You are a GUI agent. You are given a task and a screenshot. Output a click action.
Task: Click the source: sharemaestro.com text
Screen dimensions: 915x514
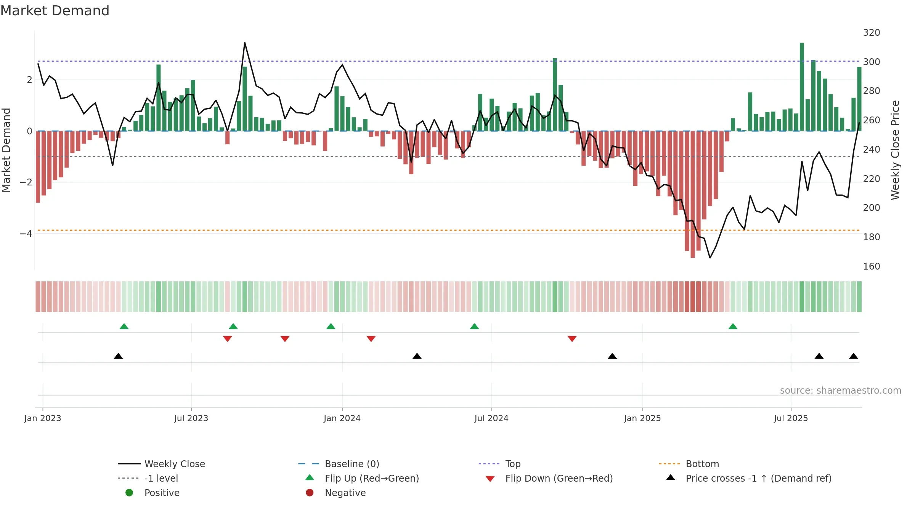click(x=841, y=391)
